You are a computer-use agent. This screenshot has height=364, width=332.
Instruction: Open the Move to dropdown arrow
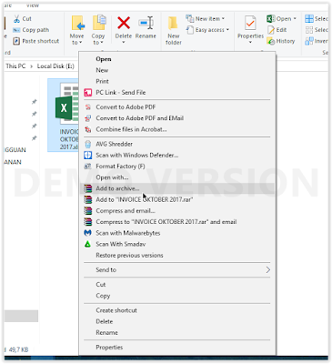(x=81, y=43)
